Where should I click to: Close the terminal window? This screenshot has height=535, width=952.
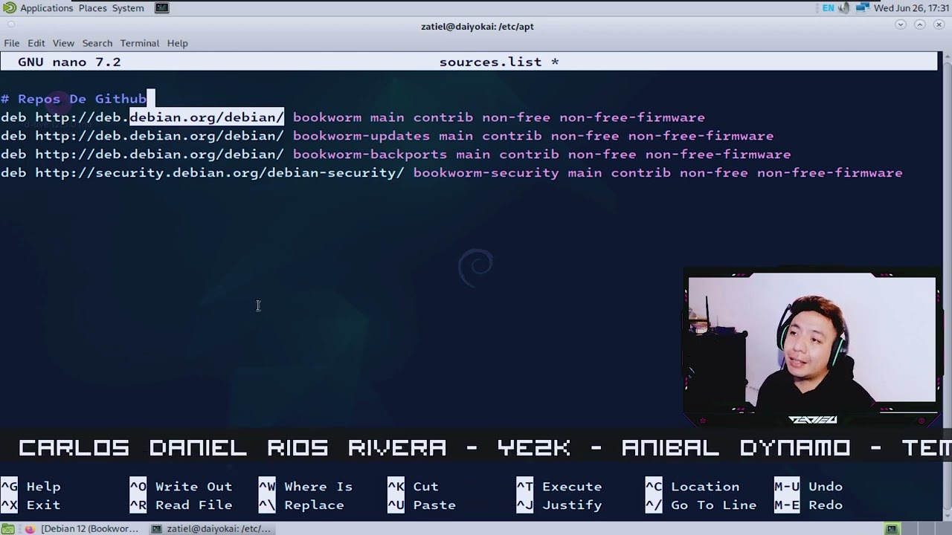click(939, 25)
